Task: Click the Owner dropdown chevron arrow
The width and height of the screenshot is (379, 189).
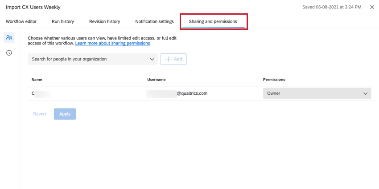Action: click(x=366, y=93)
